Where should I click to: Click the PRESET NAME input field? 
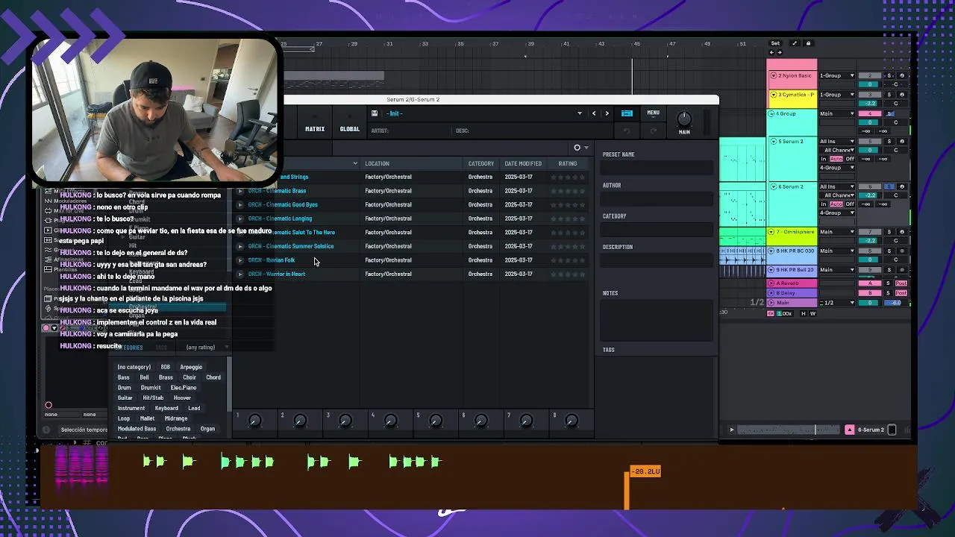(x=657, y=168)
